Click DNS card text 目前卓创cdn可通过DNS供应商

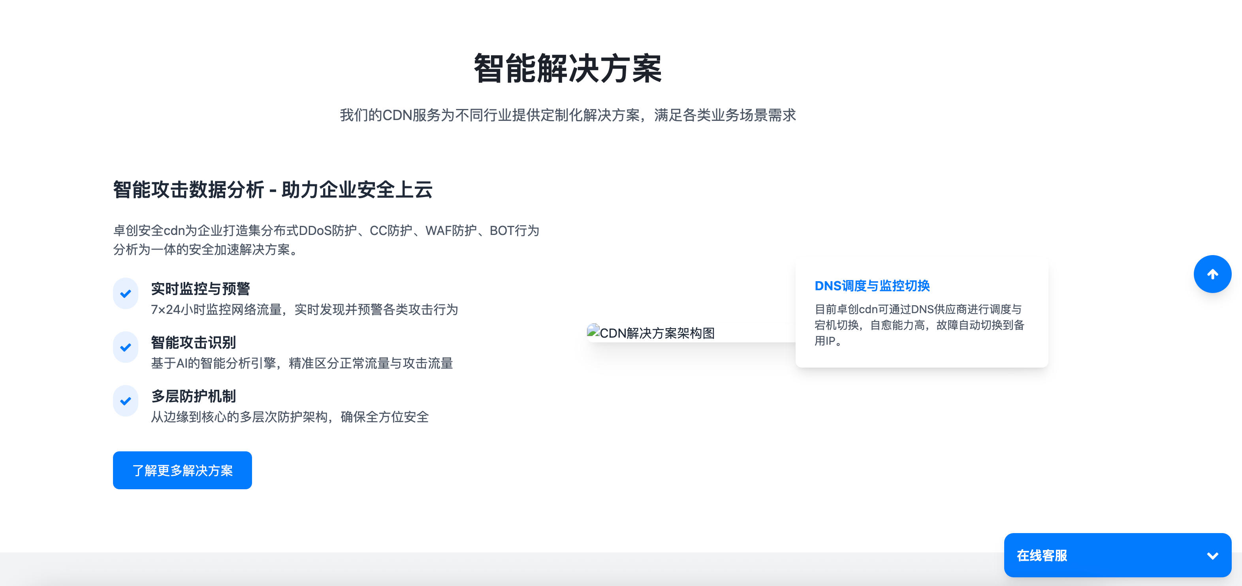919,325
